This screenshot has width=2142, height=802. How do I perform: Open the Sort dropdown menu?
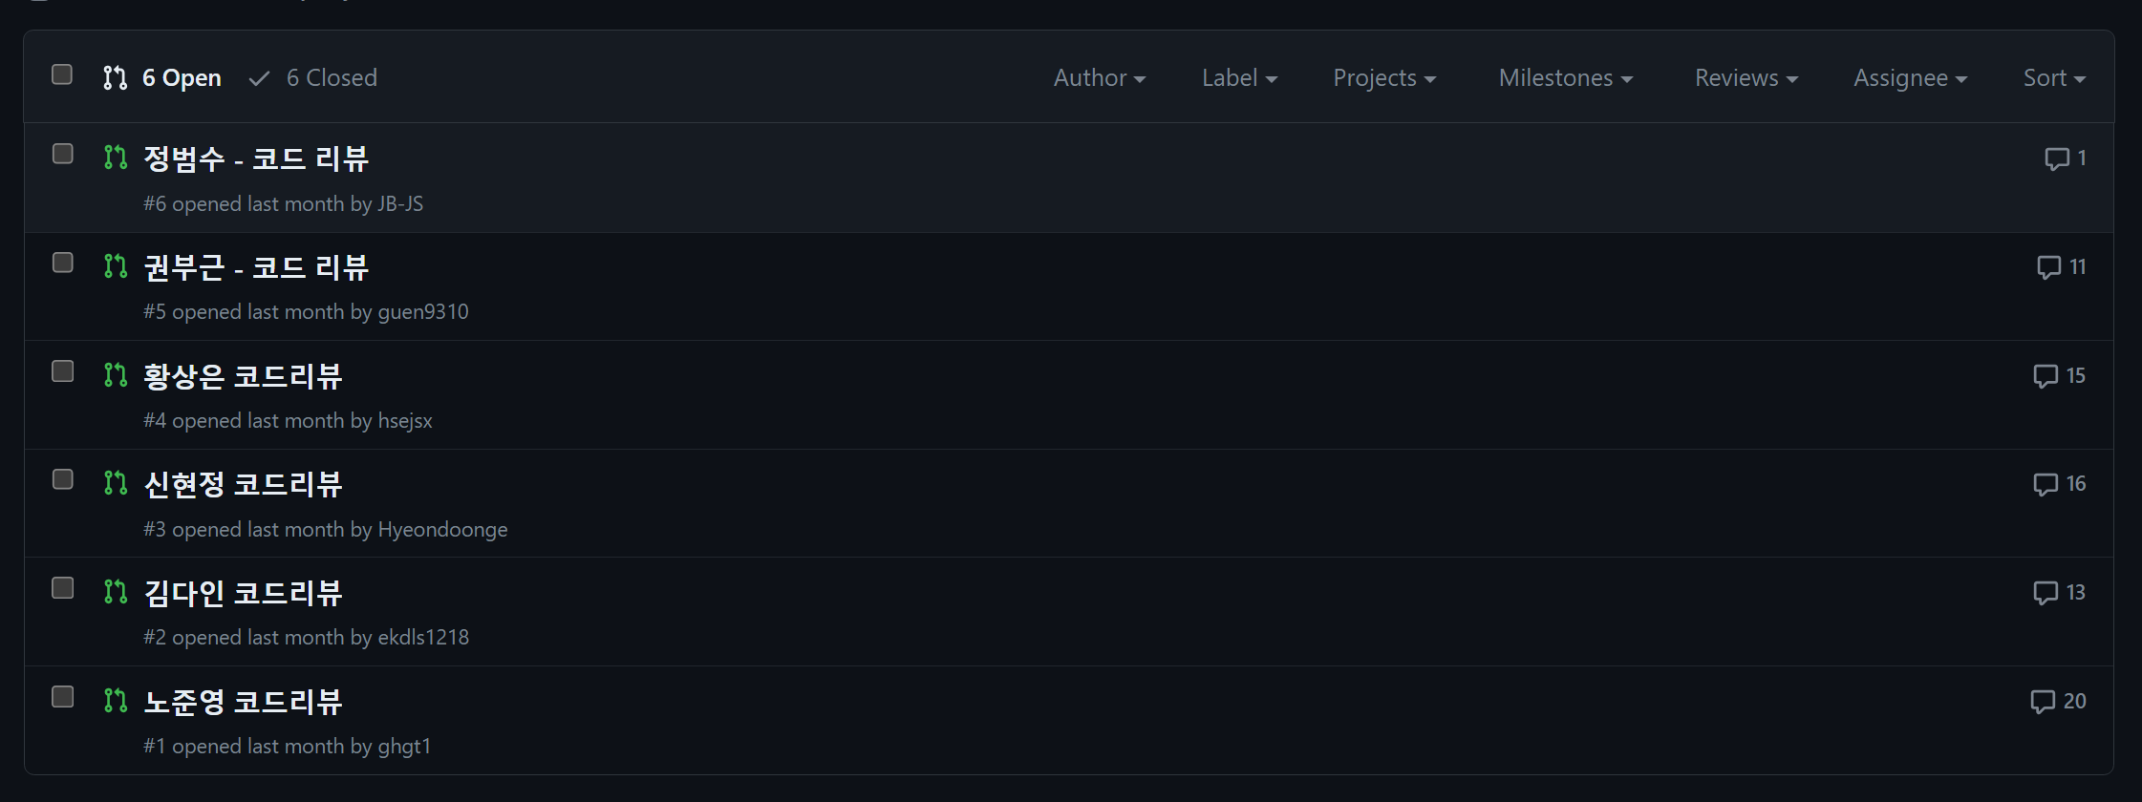coord(2054,78)
